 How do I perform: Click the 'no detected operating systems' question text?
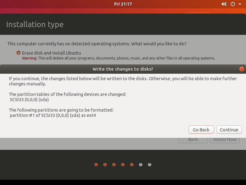click(x=97, y=44)
